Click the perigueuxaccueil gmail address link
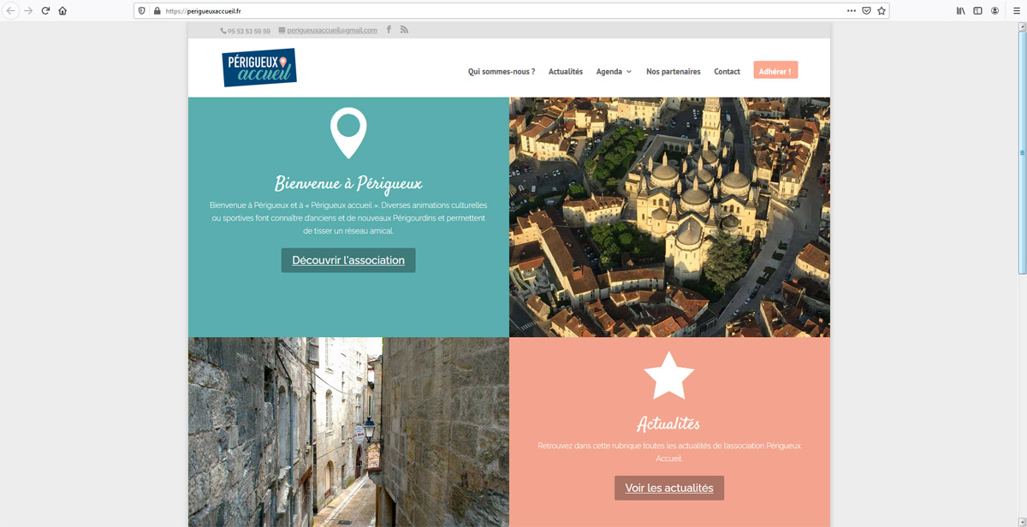 (332, 31)
